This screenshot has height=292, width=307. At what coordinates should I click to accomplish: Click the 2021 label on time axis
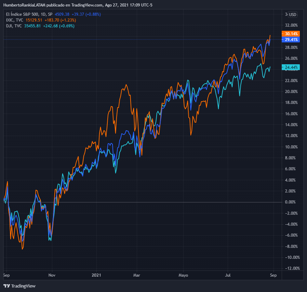pos(96,275)
